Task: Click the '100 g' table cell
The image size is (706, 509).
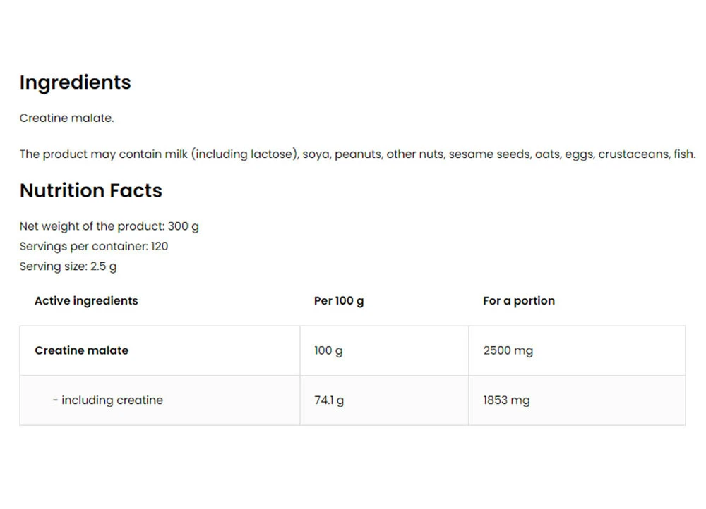Action: [x=328, y=350]
